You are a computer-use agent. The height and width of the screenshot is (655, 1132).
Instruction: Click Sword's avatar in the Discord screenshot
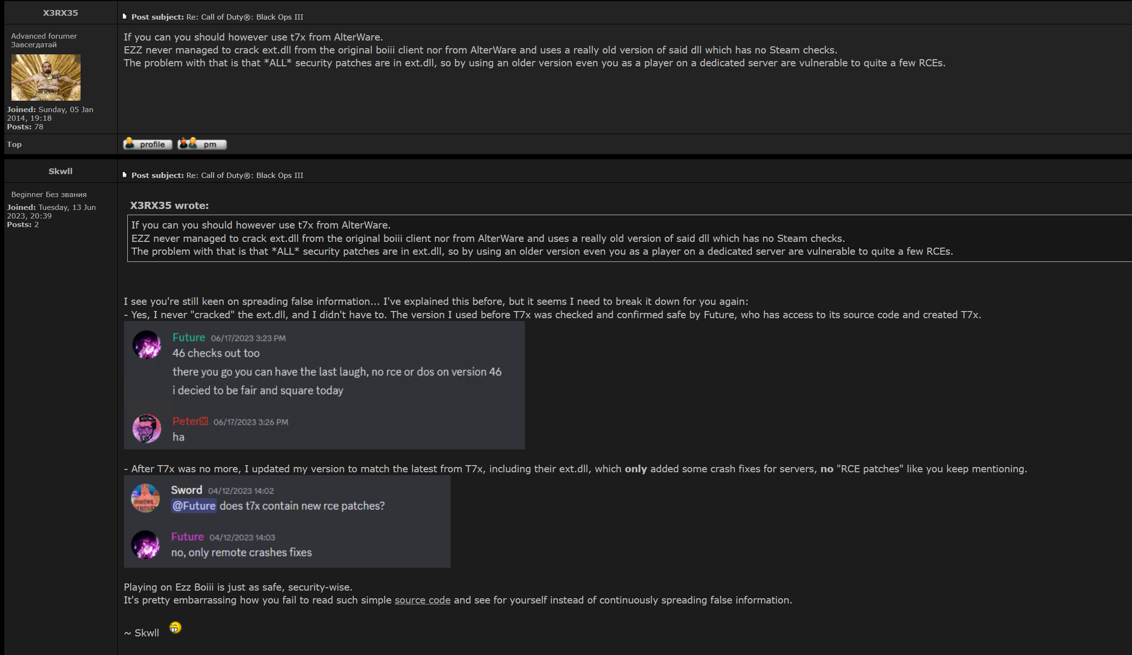145,498
